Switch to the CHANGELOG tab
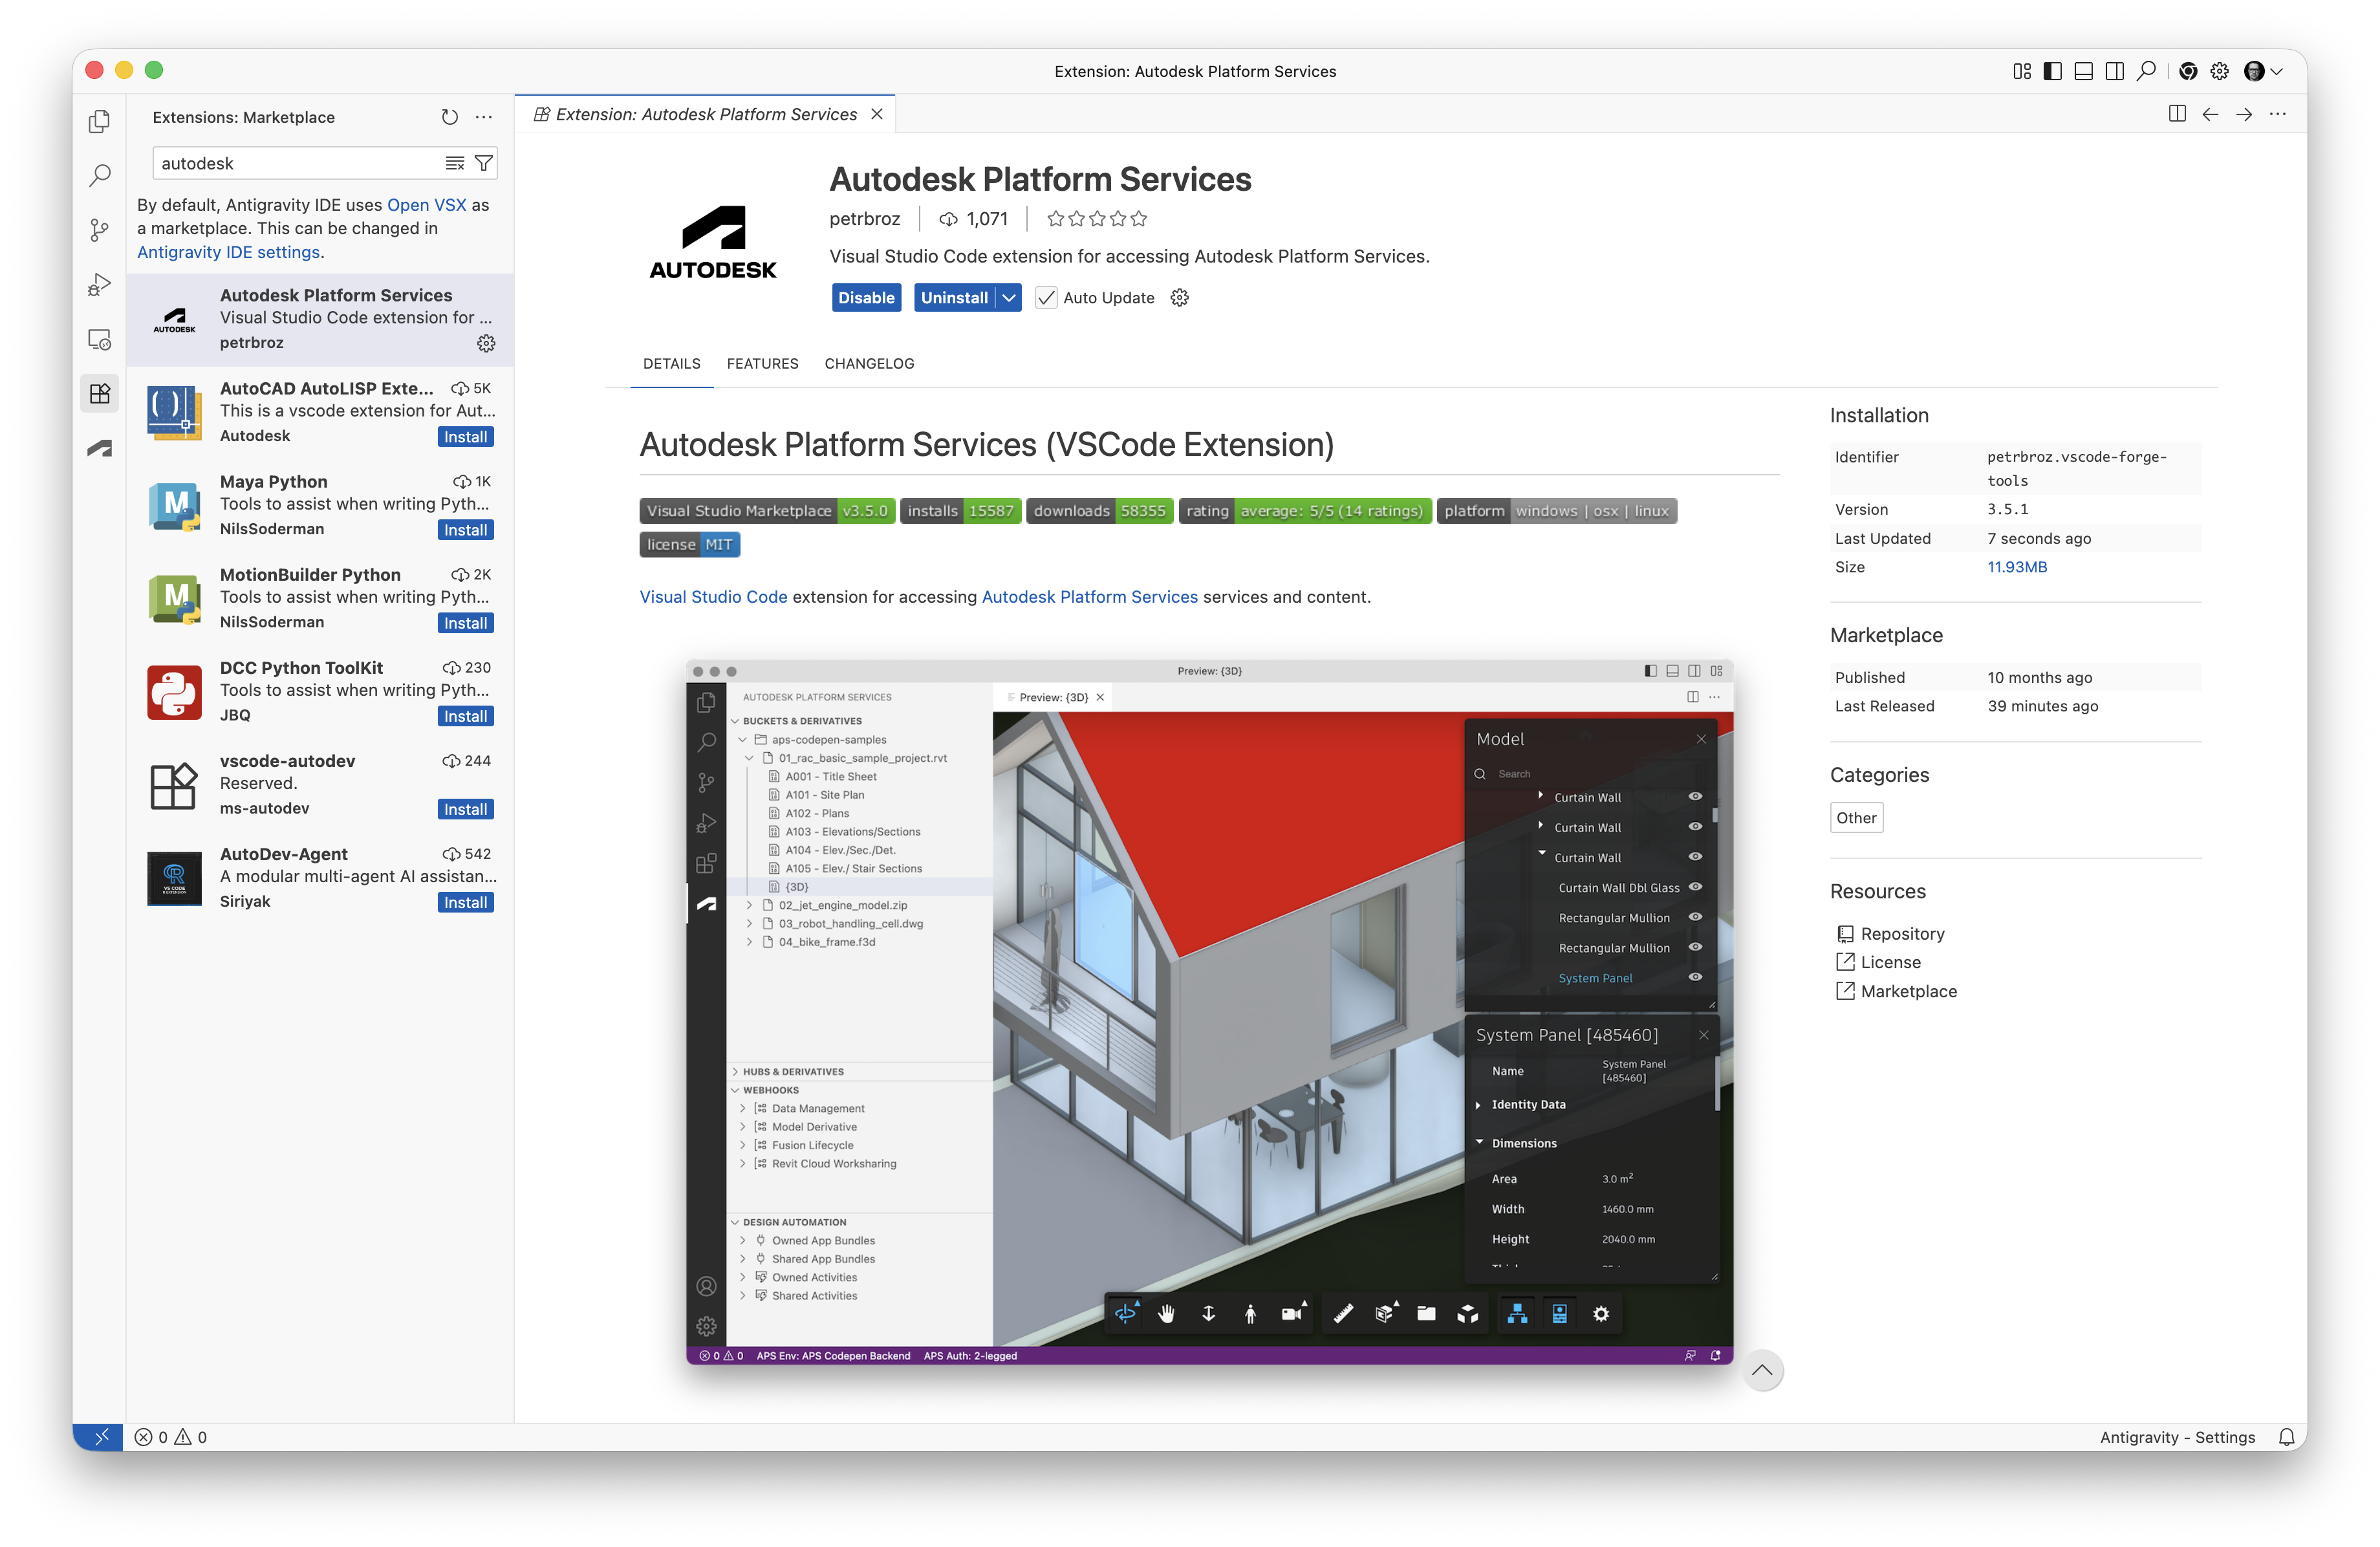 pos(869,364)
